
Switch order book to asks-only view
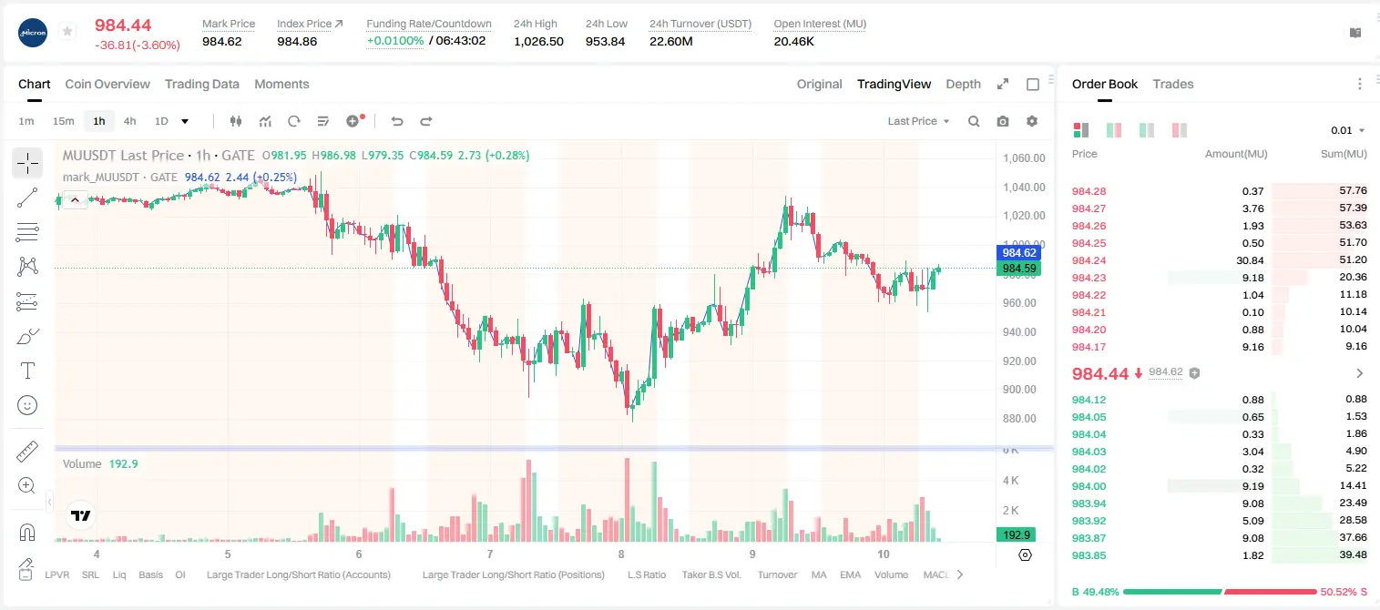[x=1180, y=130]
